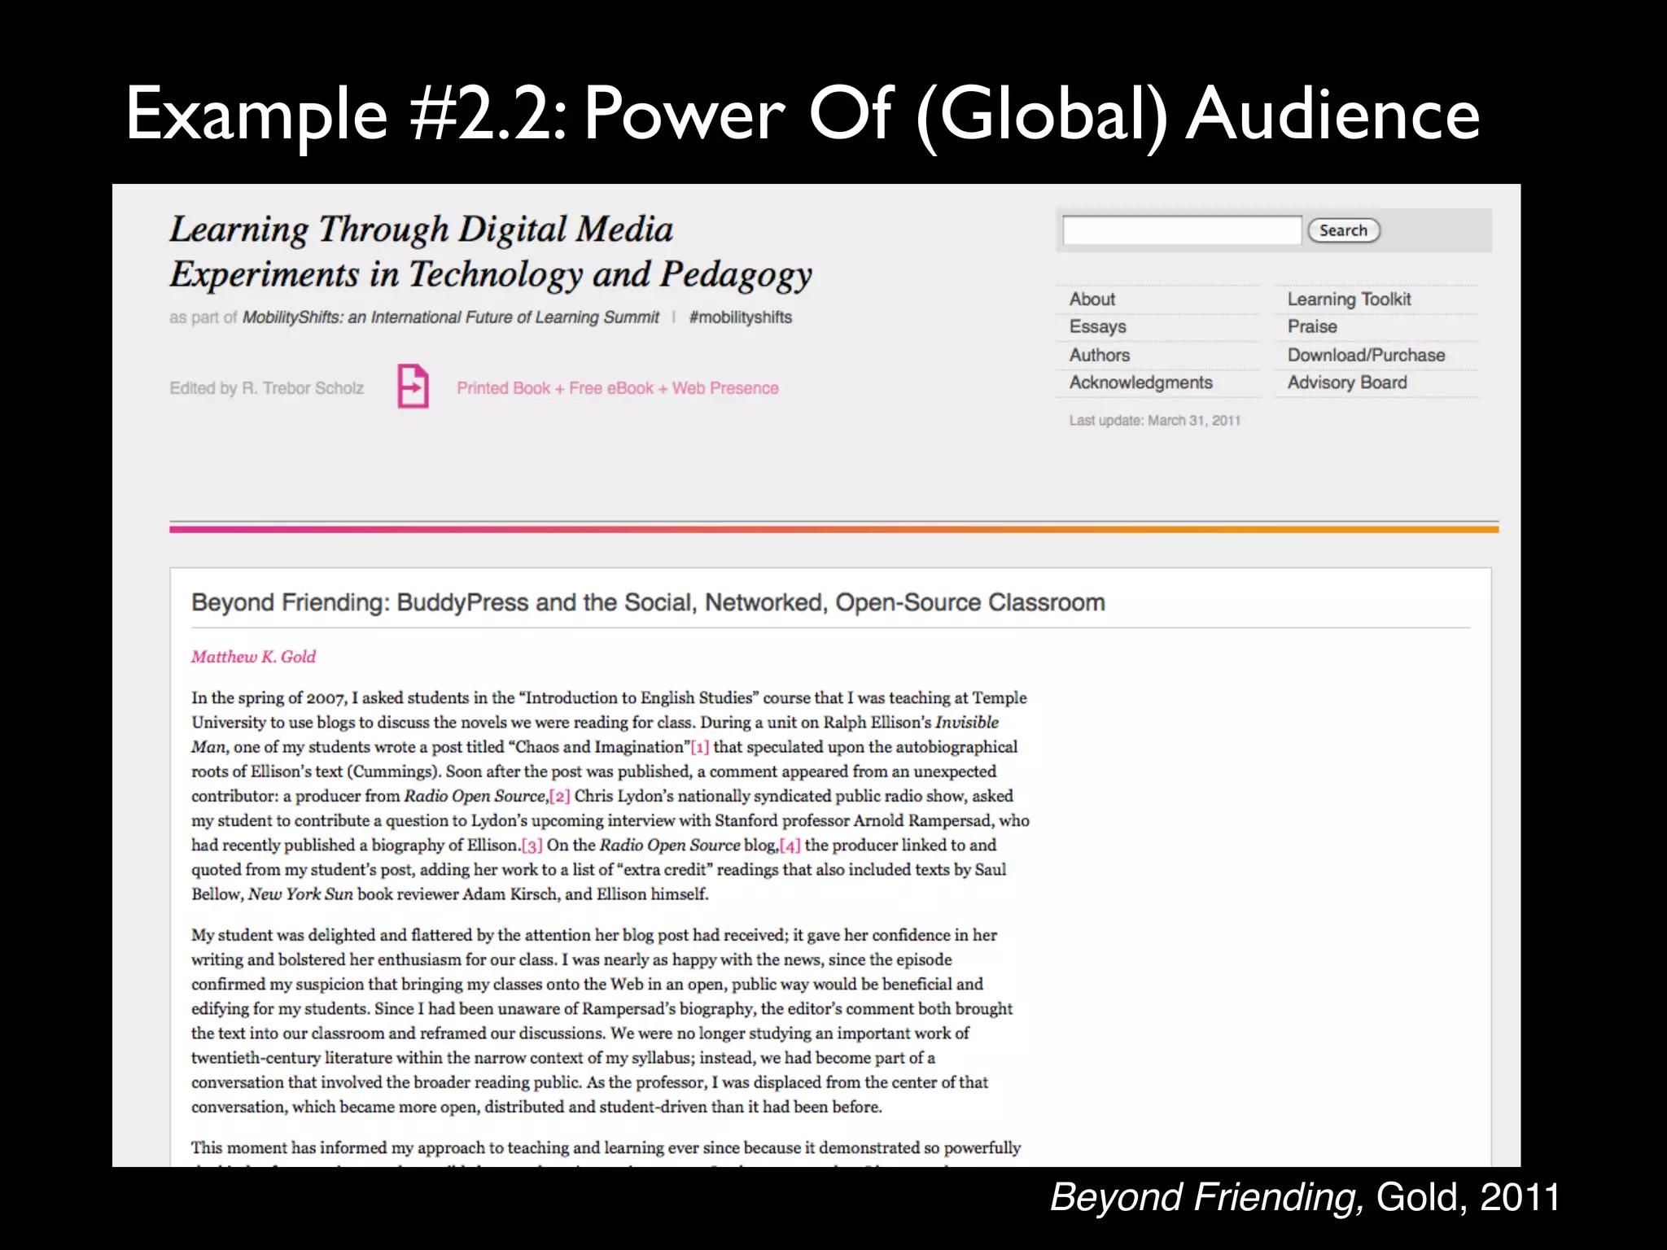1667x1250 pixels.
Task: Open author link Matthew K. Gold
Action: pyautogui.click(x=253, y=657)
